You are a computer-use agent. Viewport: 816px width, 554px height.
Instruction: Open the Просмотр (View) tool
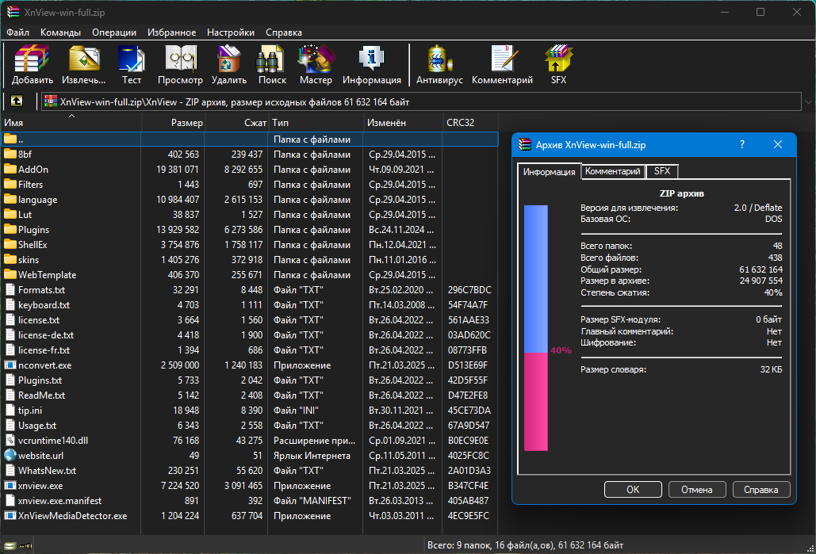click(180, 64)
